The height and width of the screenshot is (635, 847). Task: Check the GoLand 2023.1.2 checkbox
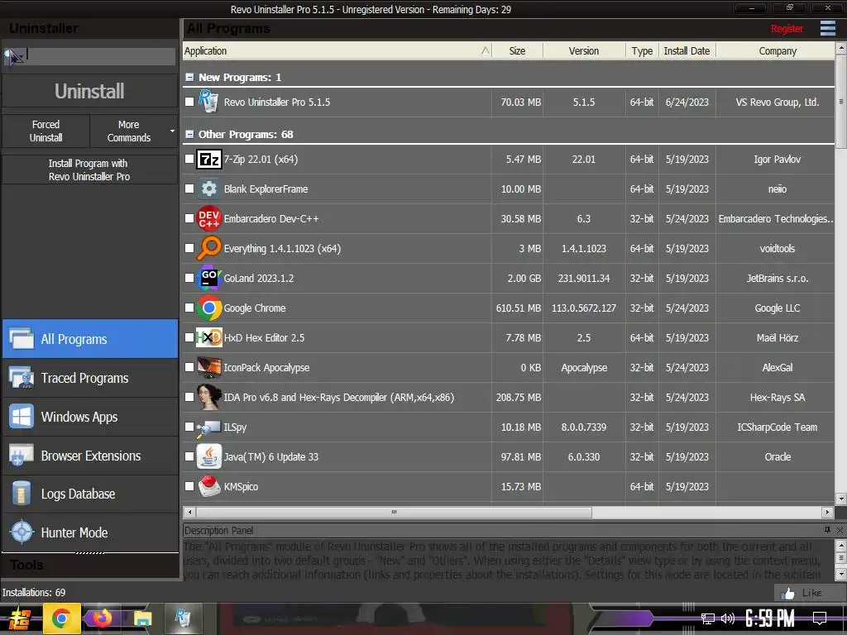[189, 278]
